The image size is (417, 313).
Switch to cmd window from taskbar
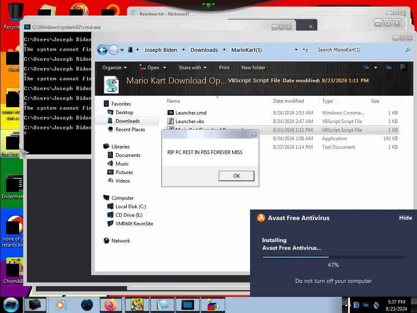click(x=187, y=305)
